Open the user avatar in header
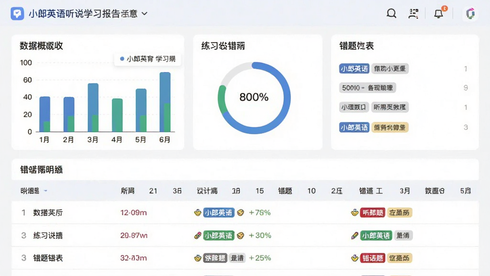490x276 pixels. (x=470, y=13)
